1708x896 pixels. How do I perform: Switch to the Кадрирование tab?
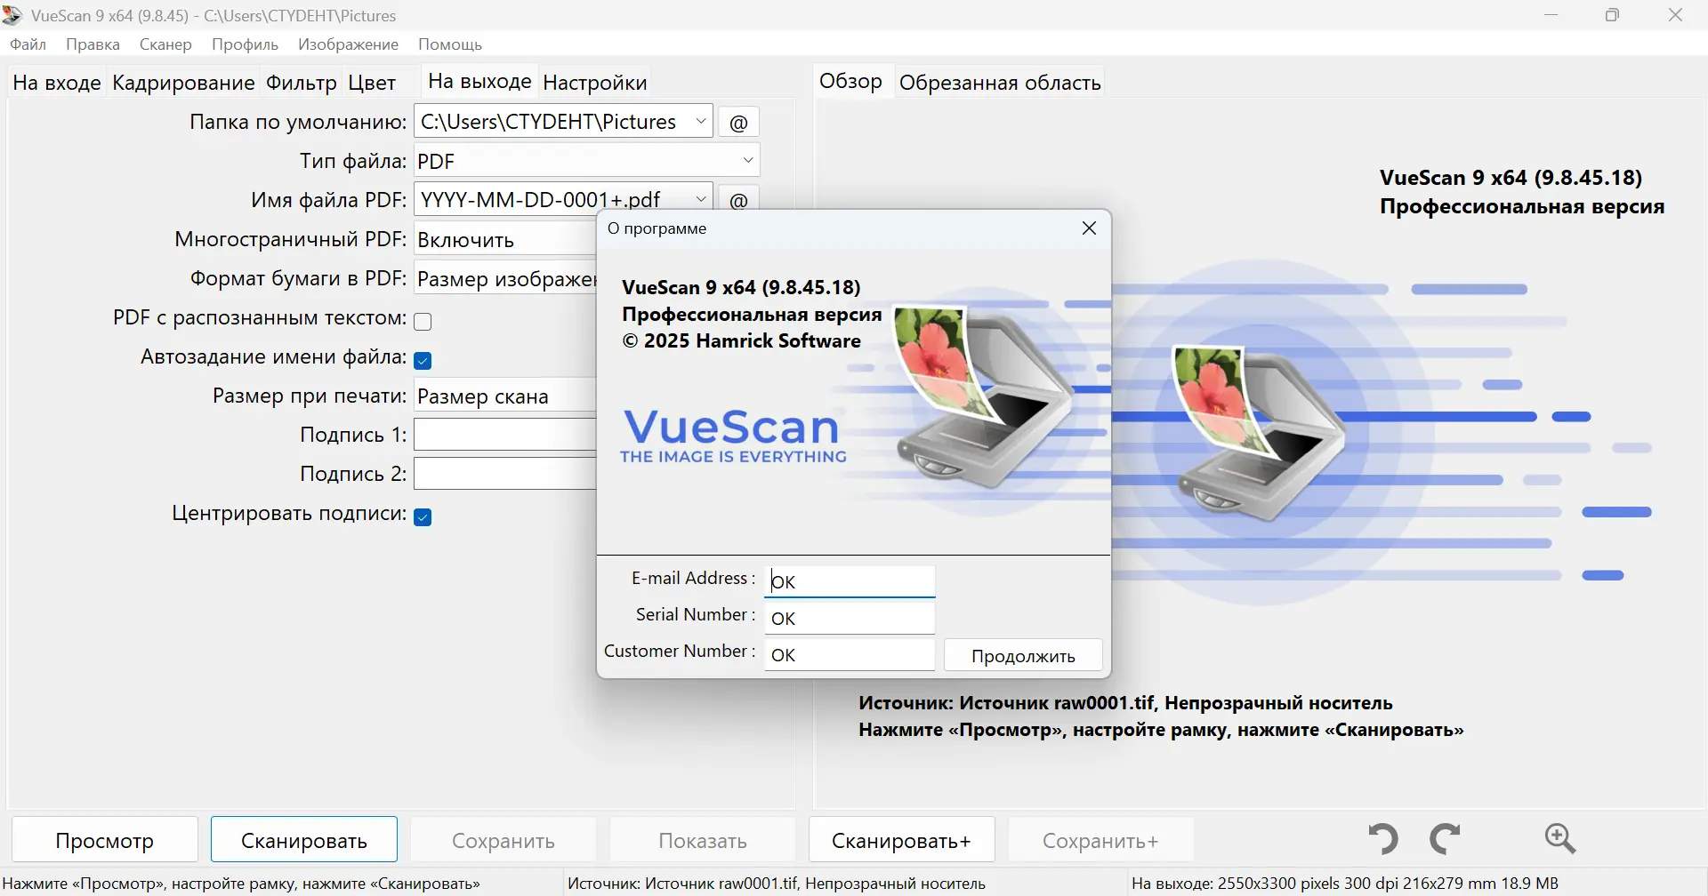click(183, 83)
